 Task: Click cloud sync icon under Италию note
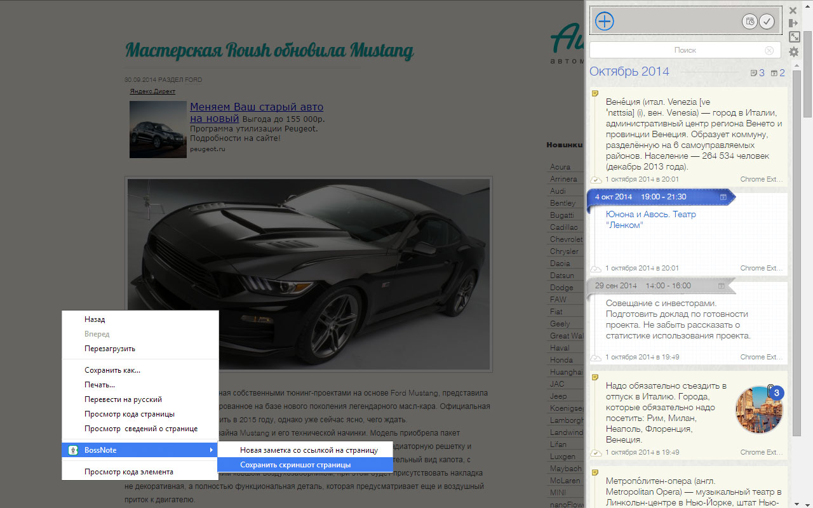pos(596,453)
